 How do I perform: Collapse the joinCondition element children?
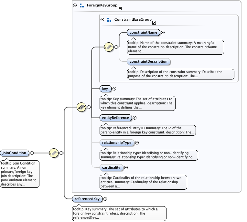click(32, 153)
